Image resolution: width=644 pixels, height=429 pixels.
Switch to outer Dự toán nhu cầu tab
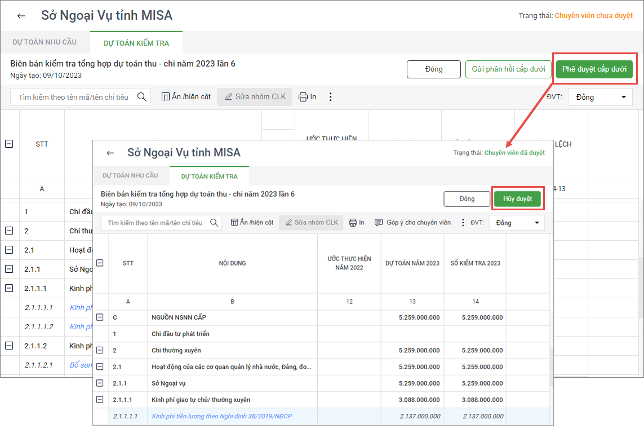tap(45, 42)
